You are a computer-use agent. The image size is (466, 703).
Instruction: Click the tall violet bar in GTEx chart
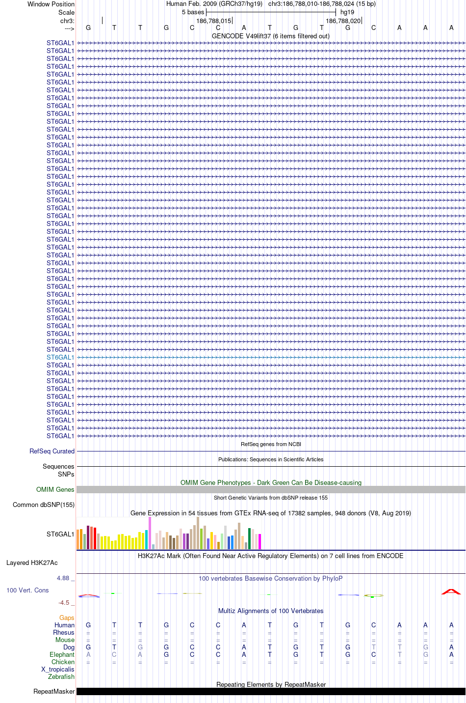pos(150,533)
